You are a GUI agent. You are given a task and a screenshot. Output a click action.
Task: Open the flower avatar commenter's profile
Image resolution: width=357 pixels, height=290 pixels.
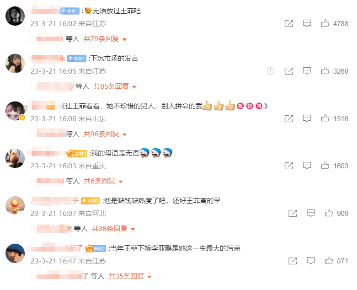[15, 206]
